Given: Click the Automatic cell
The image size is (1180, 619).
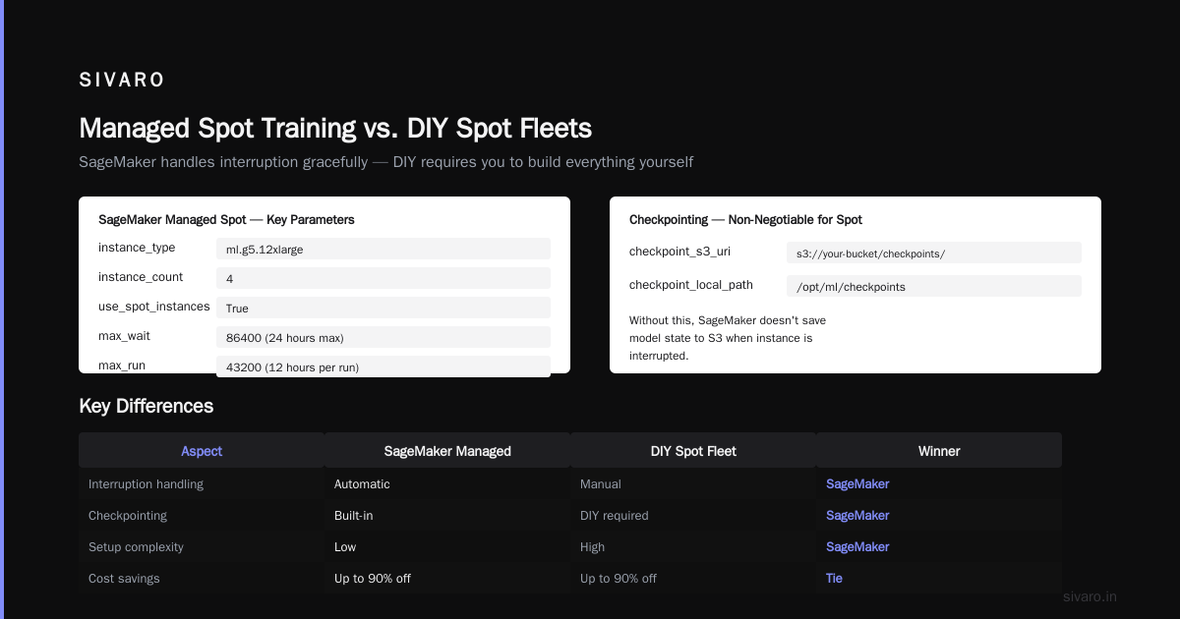Looking at the screenshot, I should (x=362, y=483).
